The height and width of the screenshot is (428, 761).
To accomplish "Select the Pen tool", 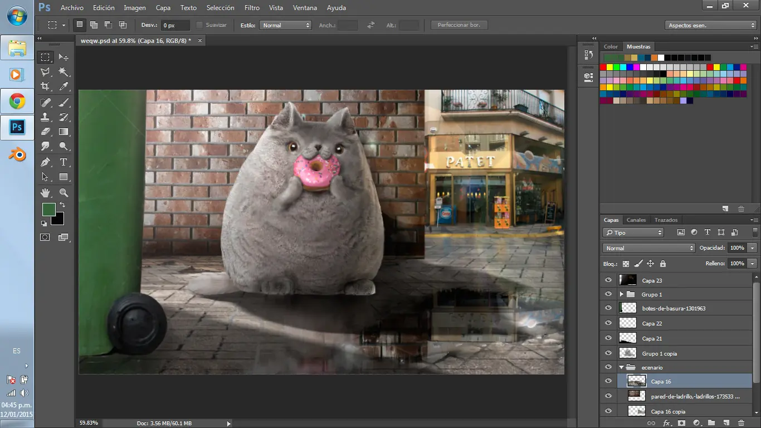I will pos(46,162).
